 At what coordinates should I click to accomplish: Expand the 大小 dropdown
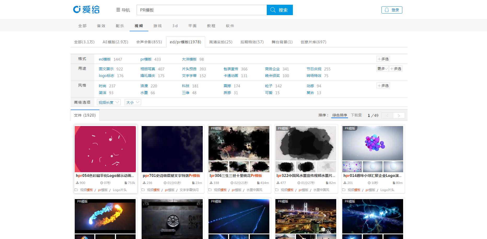[x=132, y=102]
